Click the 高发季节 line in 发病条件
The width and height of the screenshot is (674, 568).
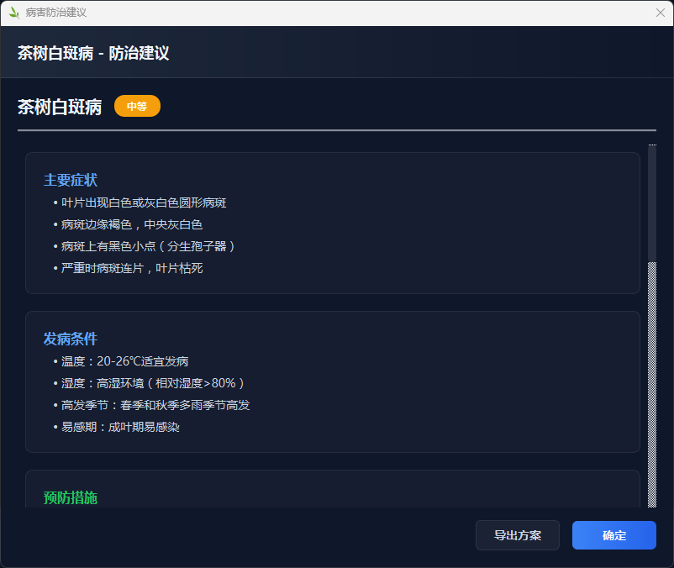[155, 406]
